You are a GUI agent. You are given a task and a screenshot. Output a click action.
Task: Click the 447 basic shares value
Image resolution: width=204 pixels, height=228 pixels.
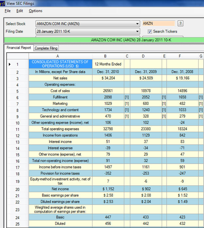108,217
